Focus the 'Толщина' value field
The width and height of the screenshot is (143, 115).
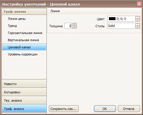[x=68, y=26]
